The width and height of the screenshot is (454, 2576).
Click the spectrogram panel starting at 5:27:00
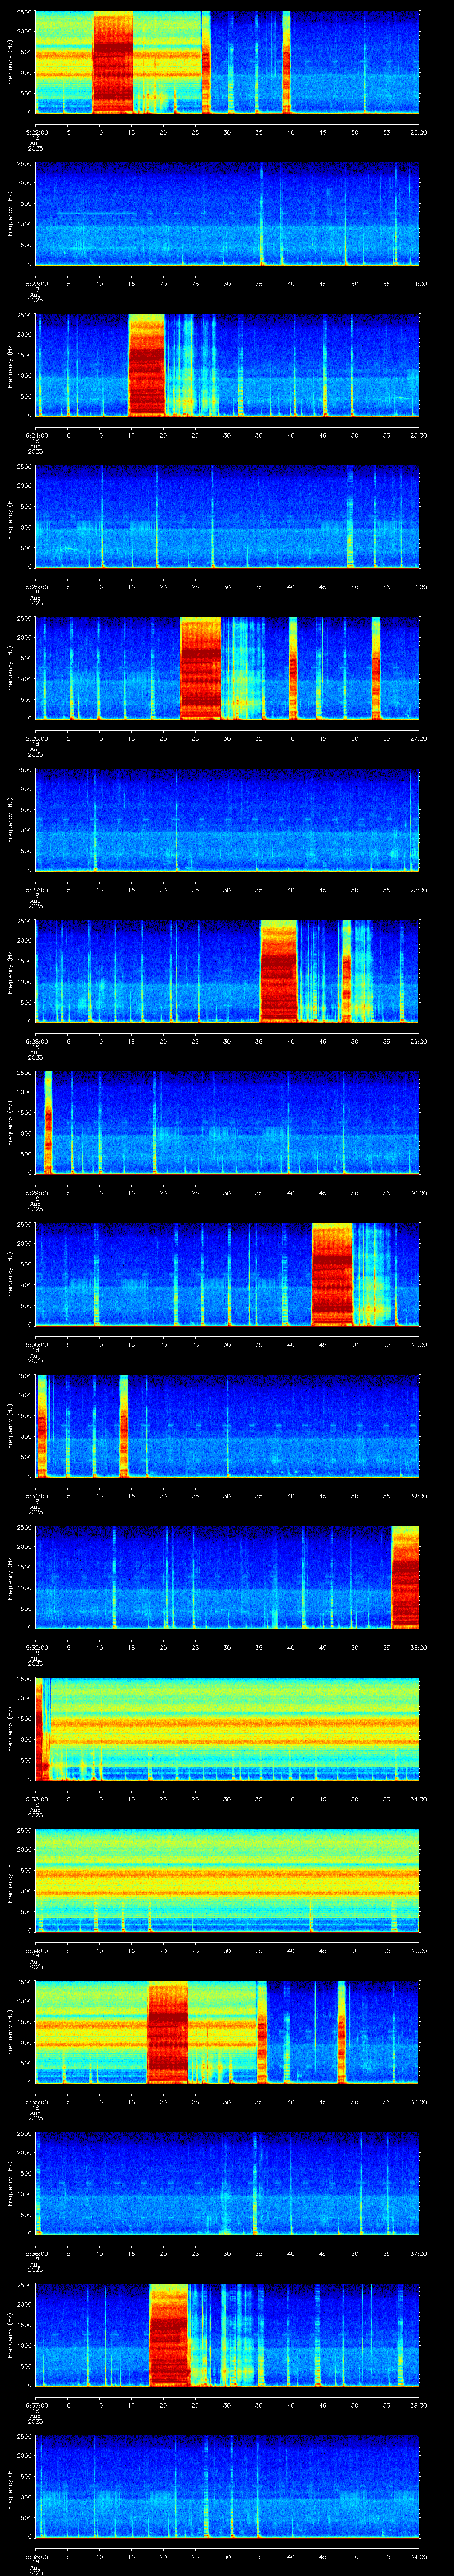pos(227,820)
